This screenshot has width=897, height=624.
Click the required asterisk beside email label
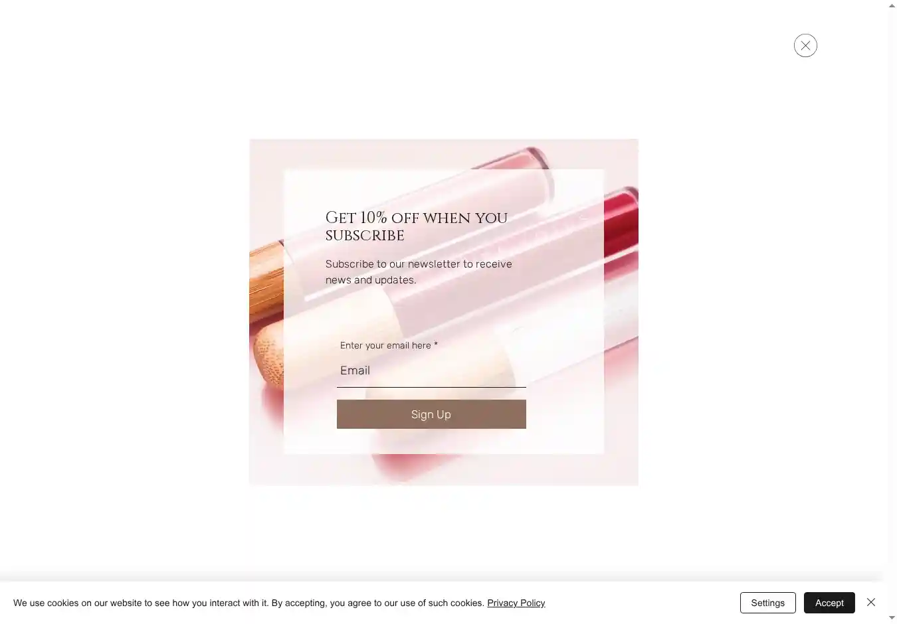tap(436, 345)
